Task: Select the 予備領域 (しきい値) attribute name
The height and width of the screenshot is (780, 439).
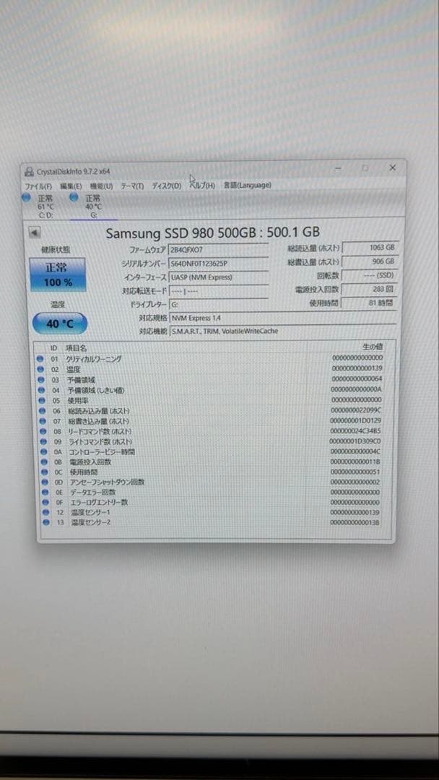Action: coord(95,390)
